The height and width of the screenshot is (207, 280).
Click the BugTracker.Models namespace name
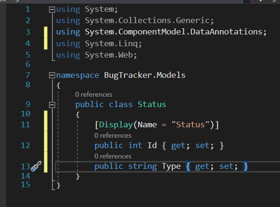tap(145, 75)
